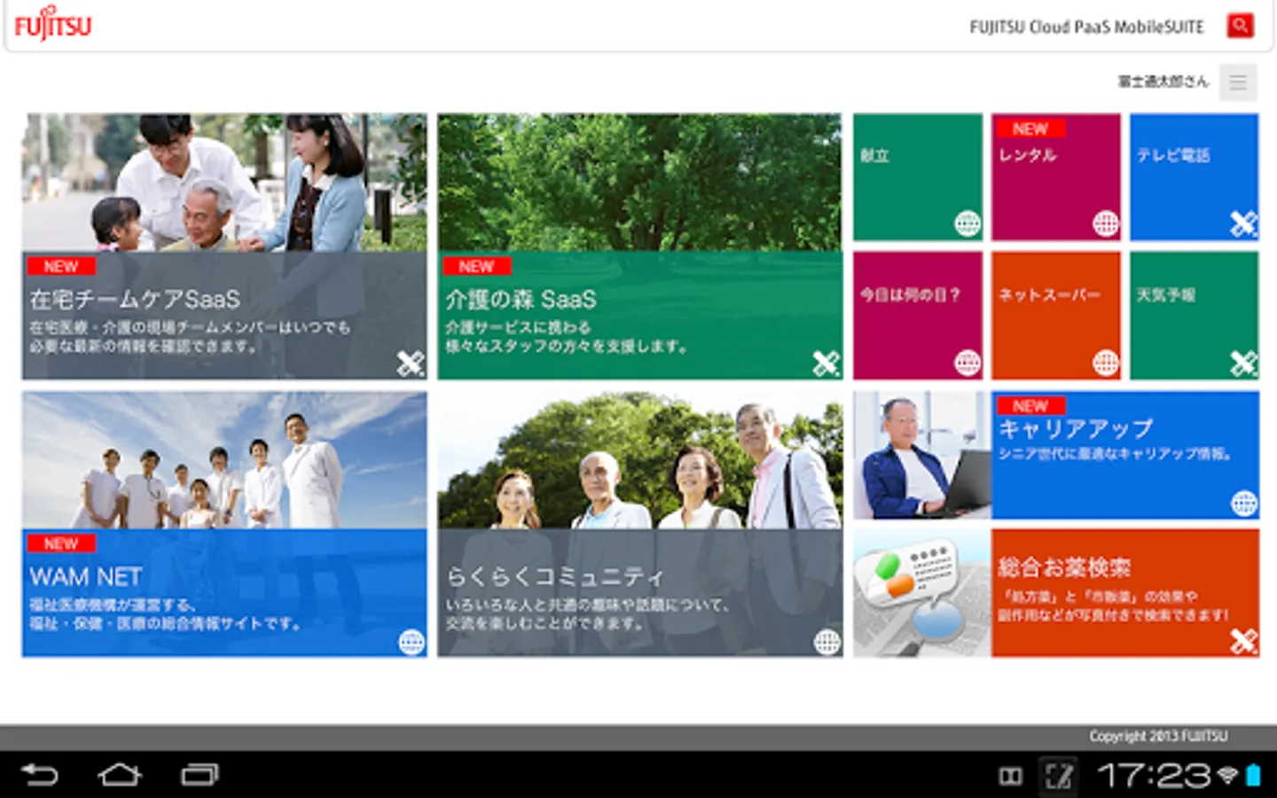Select the 献立 tile label
Screen dimensions: 1277x798
tap(874, 156)
